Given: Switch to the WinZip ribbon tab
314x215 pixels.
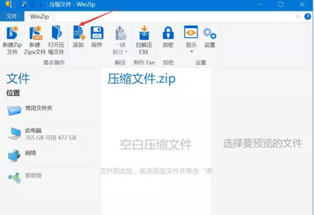Looking at the screenshot, I should coord(39,16).
